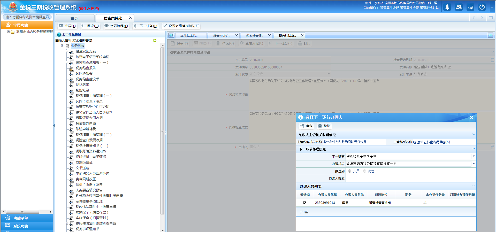Open the 系统功能 panel
Viewport: 496px width, 232px height.
point(27,226)
